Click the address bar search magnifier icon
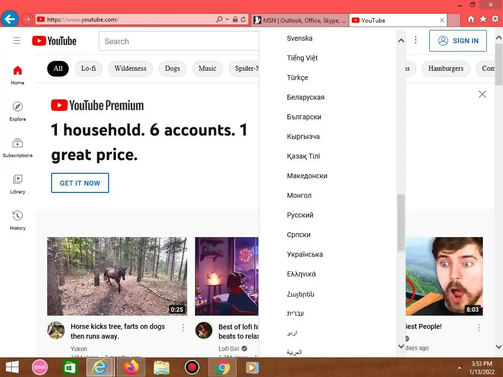The image size is (503, 377). (219, 19)
